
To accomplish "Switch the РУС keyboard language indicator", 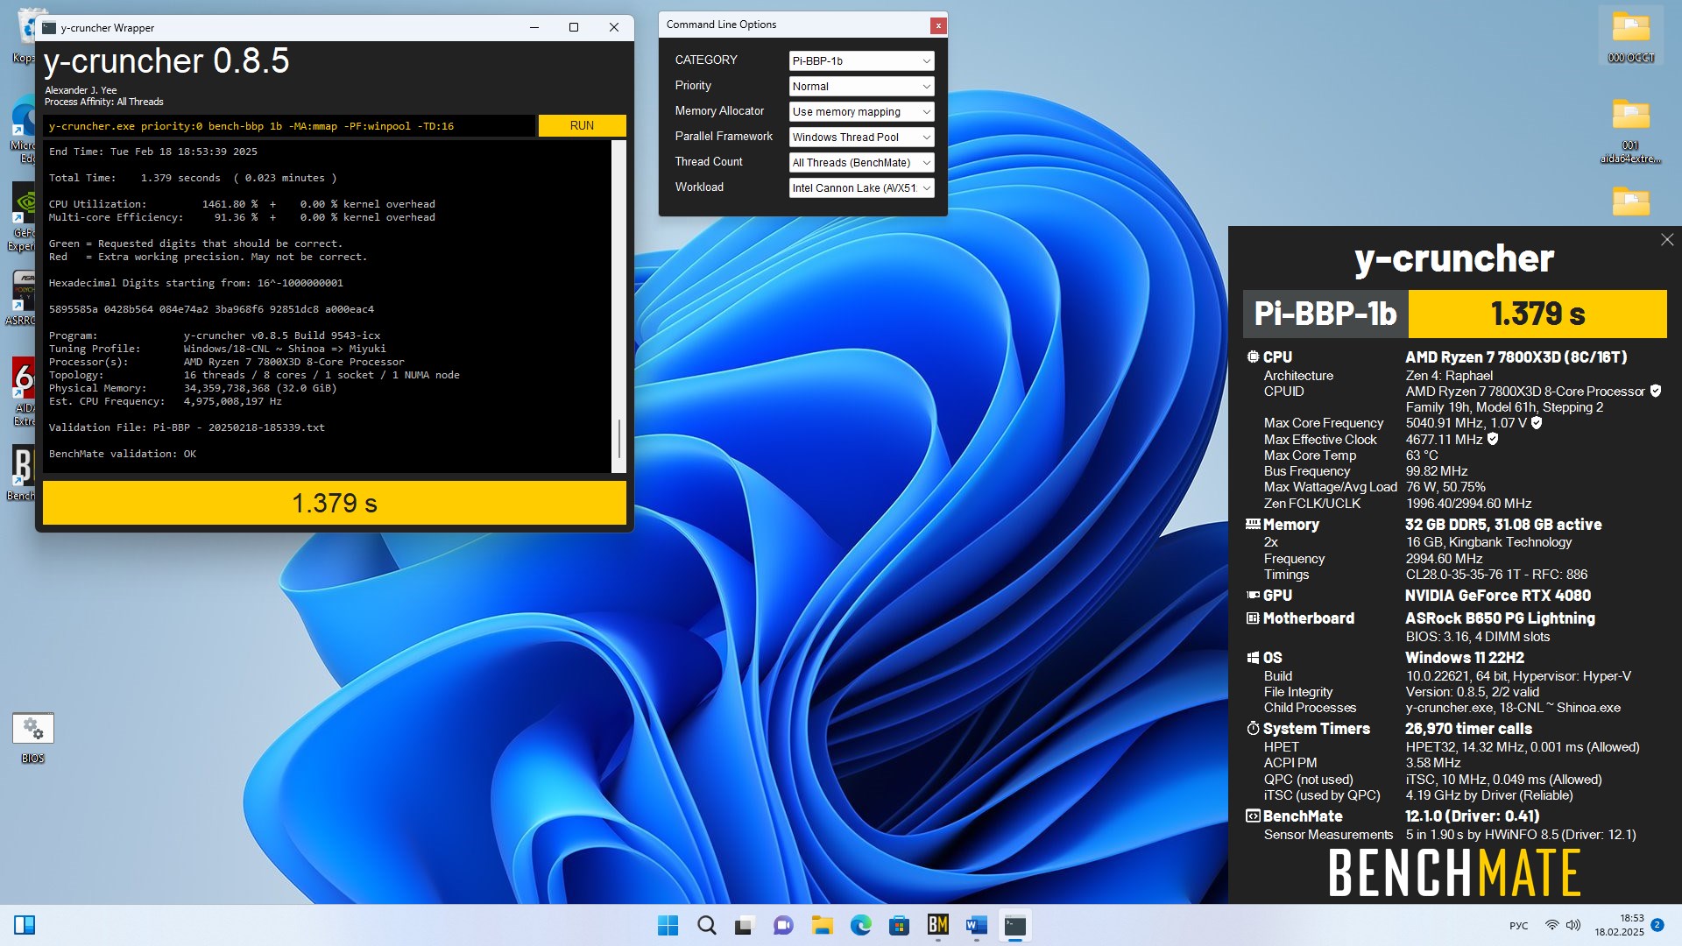I will [1518, 926].
